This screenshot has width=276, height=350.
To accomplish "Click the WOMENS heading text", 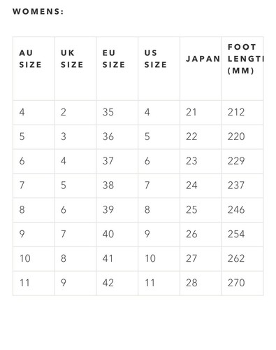I will pos(38,11).
